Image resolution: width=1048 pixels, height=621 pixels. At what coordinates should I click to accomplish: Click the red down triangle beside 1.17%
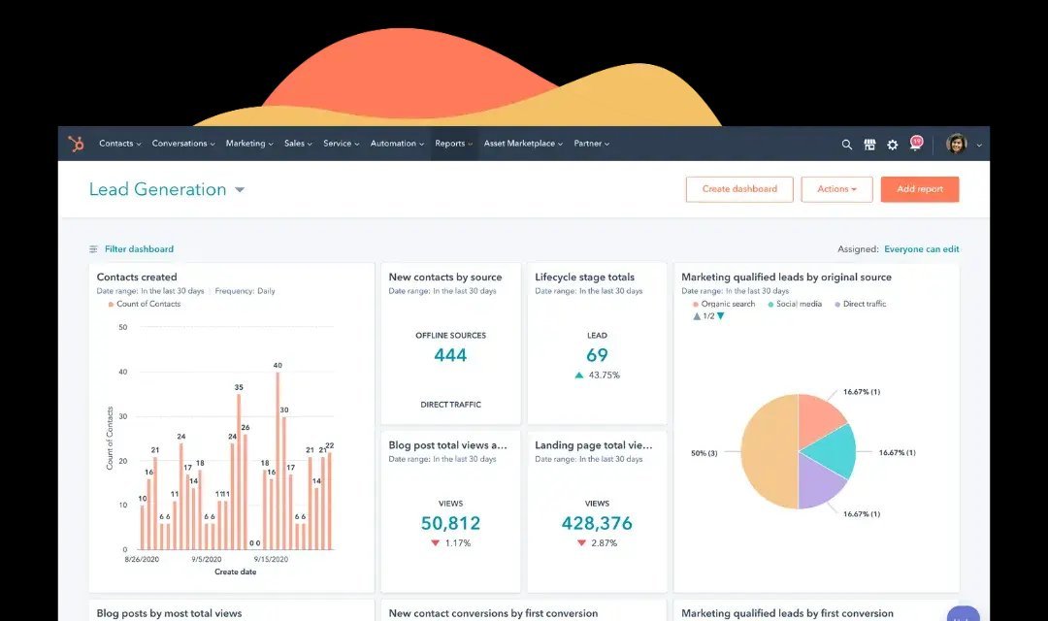click(x=435, y=542)
